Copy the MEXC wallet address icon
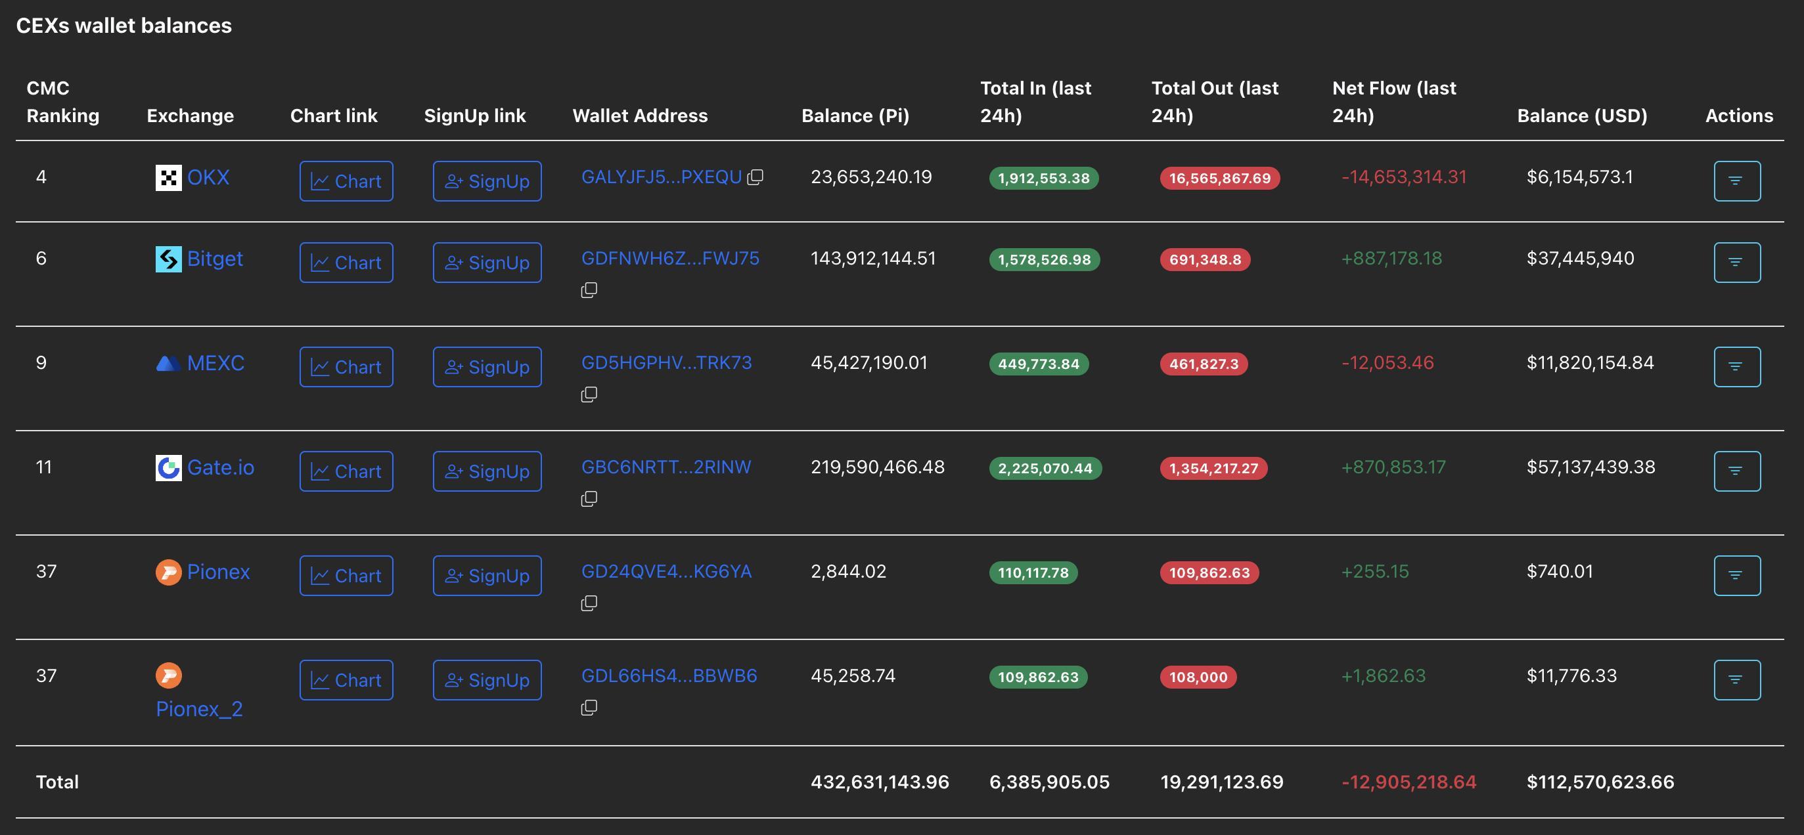This screenshot has width=1804, height=835. [589, 394]
